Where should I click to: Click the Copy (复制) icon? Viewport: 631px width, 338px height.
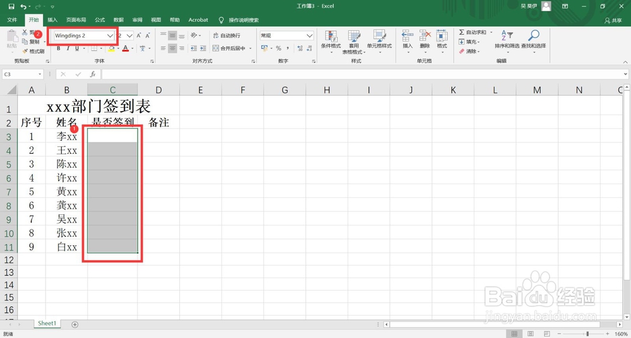(25, 42)
